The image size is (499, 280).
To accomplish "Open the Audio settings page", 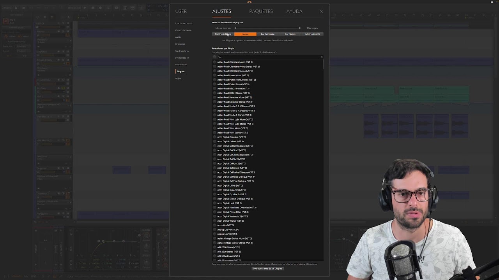I will coord(178,37).
